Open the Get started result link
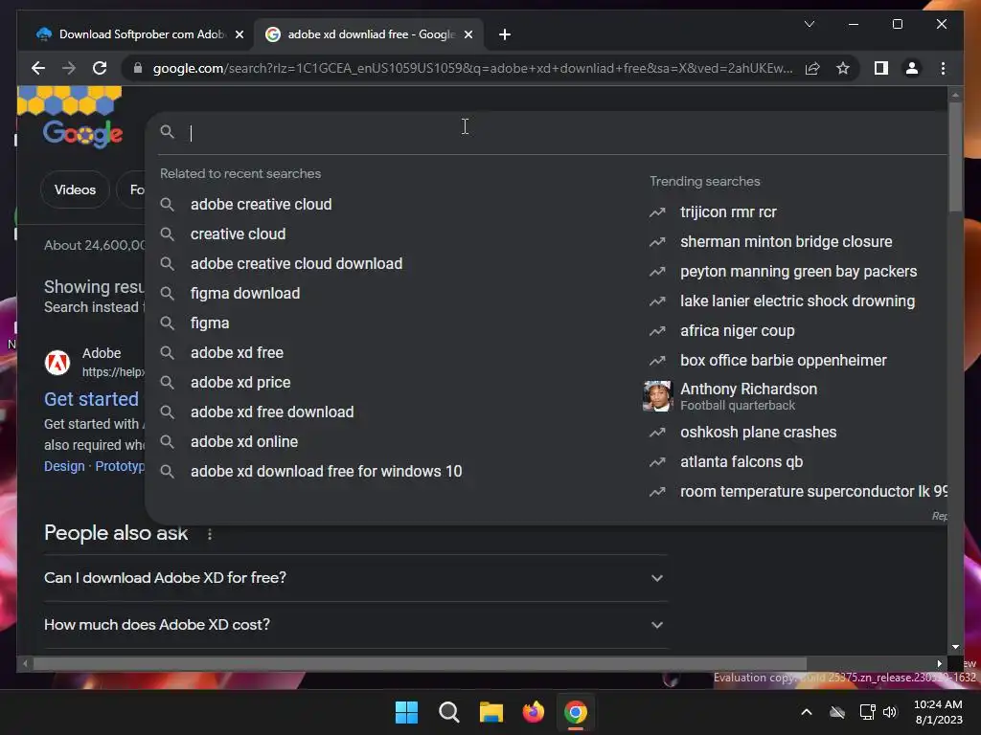981x735 pixels. (x=91, y=399)
